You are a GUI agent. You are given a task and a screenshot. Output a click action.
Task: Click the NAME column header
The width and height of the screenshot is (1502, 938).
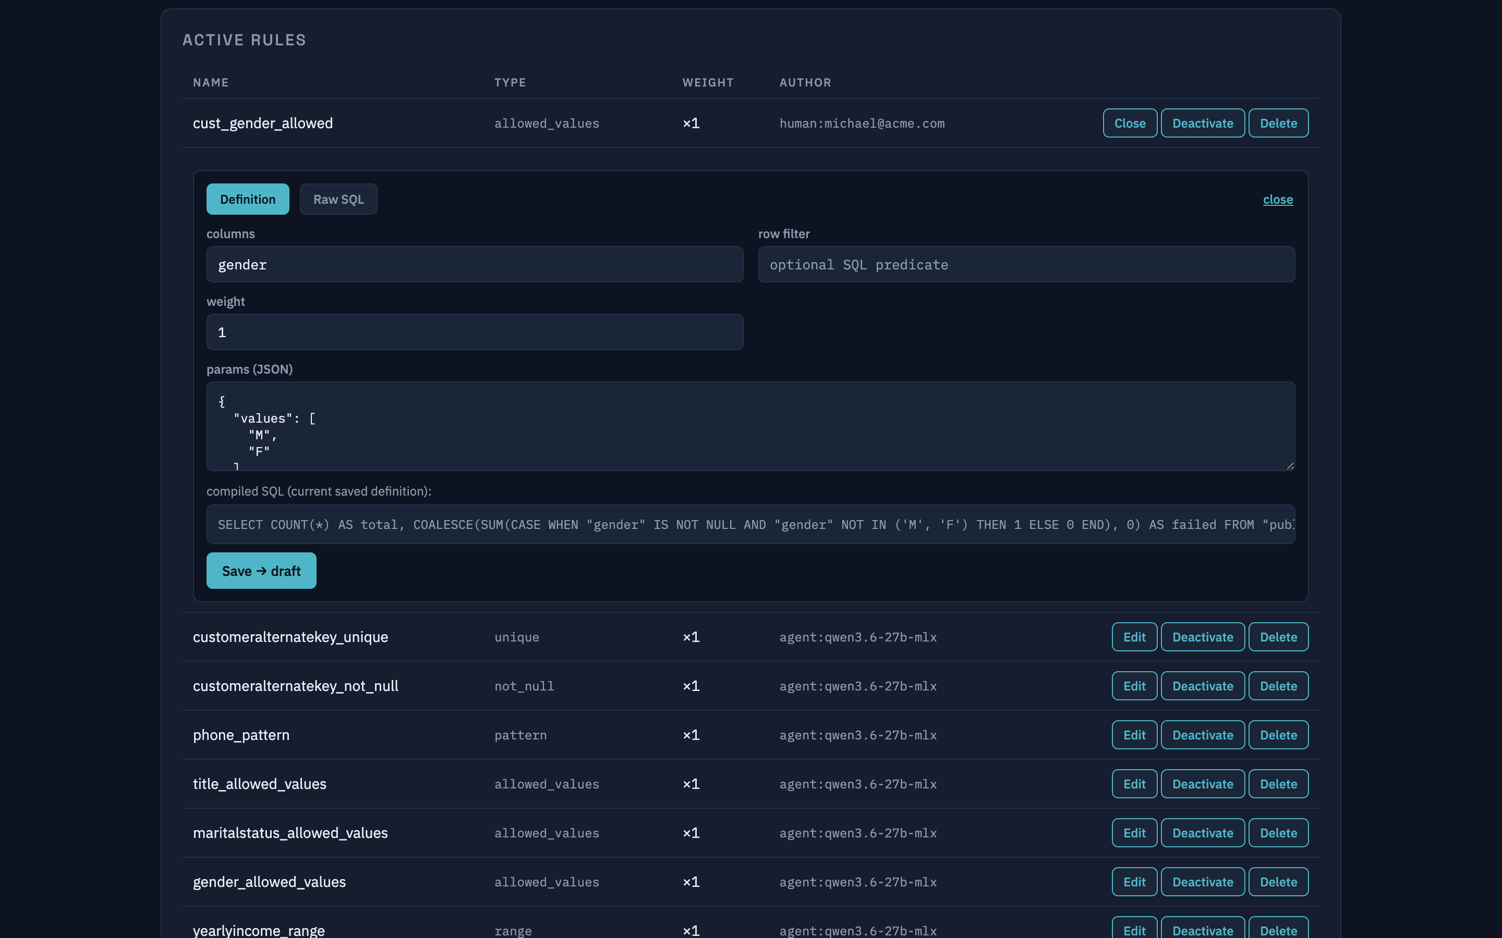[x=211, y=82]
